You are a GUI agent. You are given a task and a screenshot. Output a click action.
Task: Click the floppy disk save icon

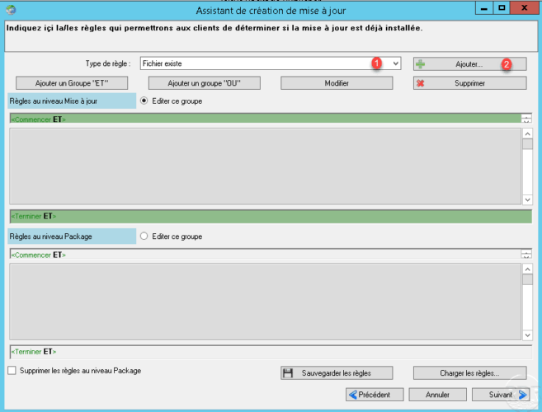coord(288,373)
